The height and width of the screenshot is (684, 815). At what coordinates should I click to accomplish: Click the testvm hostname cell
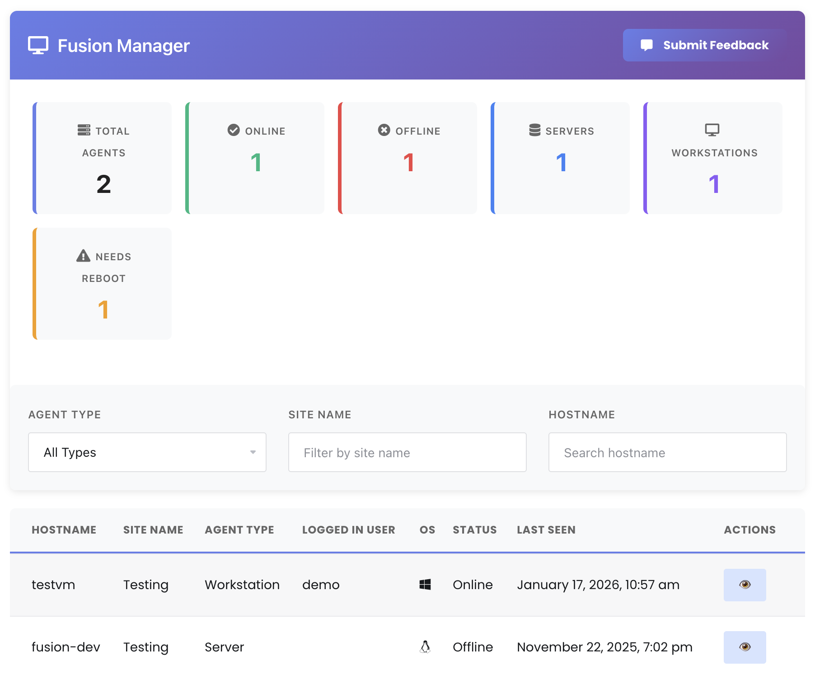(53, 585)
